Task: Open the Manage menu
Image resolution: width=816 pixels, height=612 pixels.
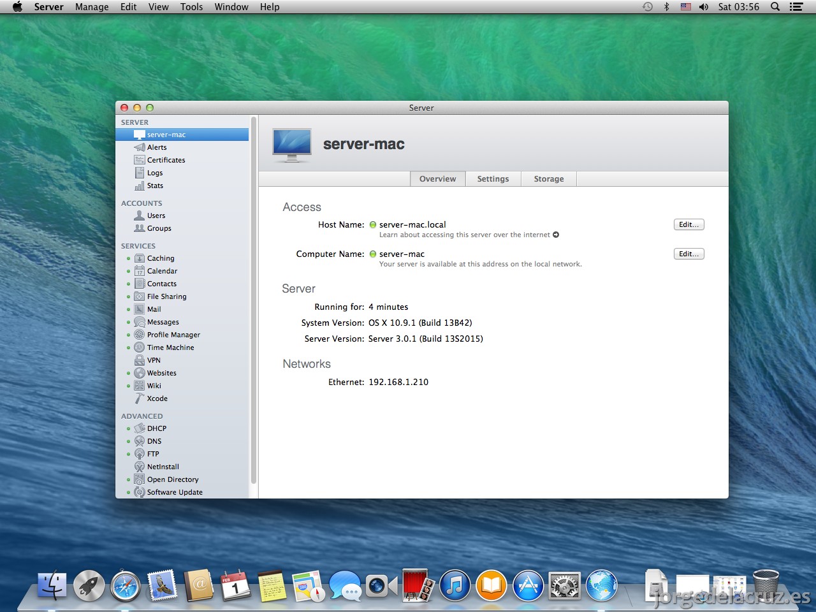Action: 92,7
